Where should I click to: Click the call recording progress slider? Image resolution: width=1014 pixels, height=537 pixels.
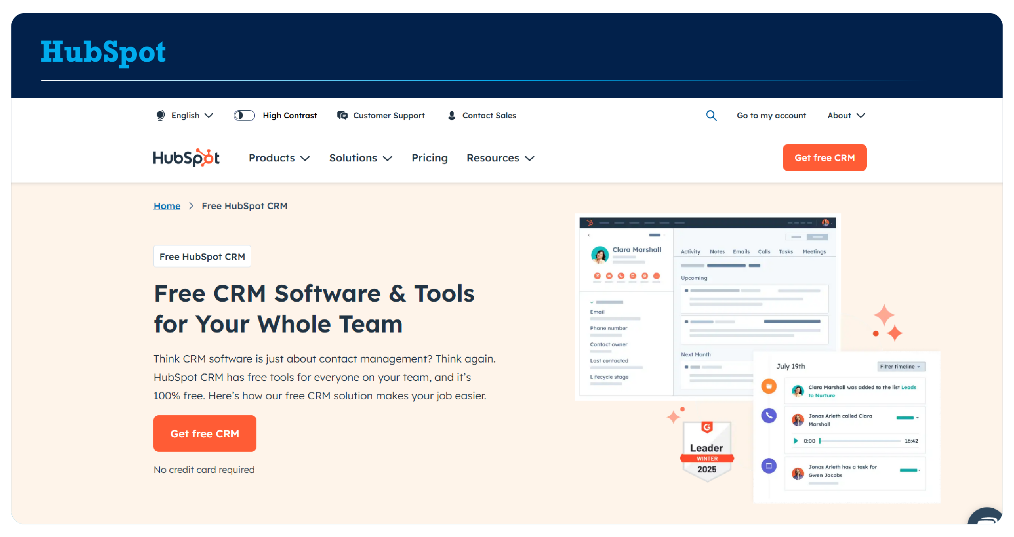[x=860, y=441]
